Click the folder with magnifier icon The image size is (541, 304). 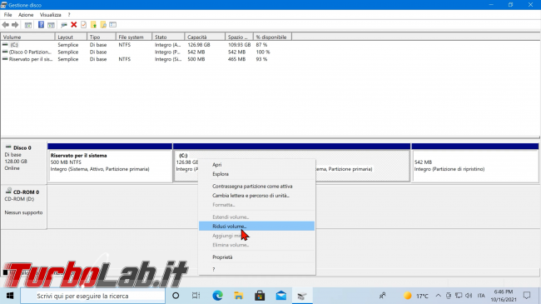coord(103,25)
